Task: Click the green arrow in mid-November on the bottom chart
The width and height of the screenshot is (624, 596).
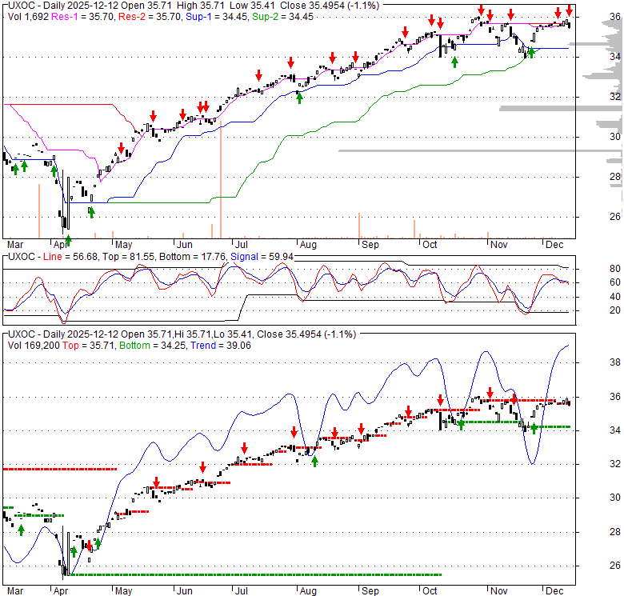Action: pos(534,430)
